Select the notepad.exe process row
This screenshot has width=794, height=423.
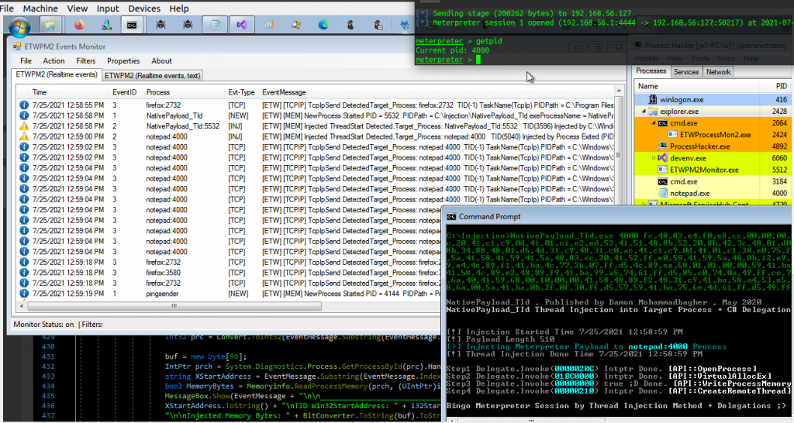tap(690, 193)
